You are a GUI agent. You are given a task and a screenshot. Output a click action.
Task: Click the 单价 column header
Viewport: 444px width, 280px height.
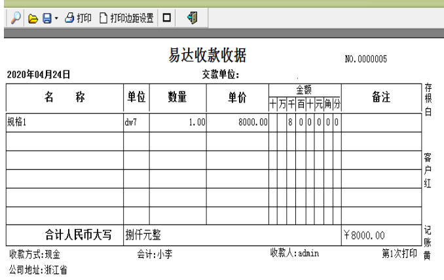[x=237, y=98]
